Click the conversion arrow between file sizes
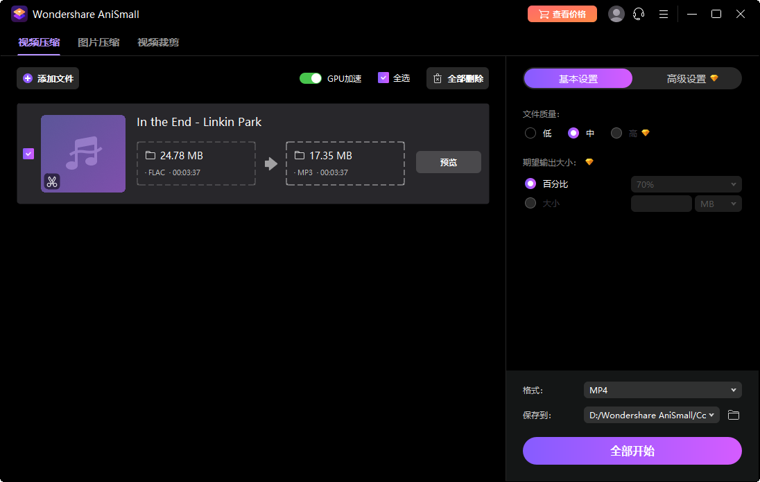Image resolution: width=760 pixels, height=482 pixels. coord(271,163)
